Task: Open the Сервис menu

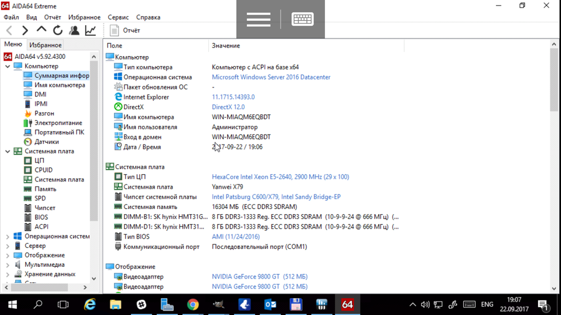Action: tap(118, 17)
